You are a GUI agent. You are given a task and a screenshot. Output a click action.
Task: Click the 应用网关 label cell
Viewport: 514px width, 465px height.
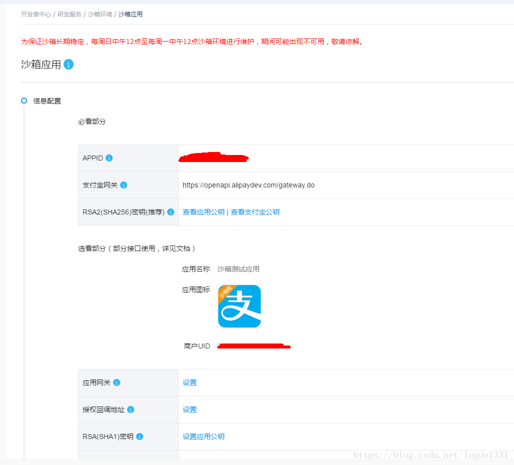(x=129, y=382)
